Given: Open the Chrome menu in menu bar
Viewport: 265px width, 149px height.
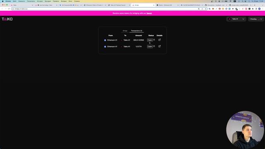Looking at the screenshot, I should 8,1.
